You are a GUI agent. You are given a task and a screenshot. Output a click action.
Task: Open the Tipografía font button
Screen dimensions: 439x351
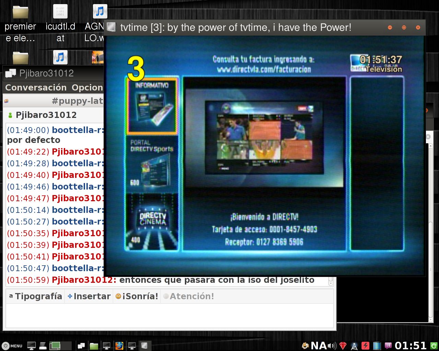(x=35, y=296)
